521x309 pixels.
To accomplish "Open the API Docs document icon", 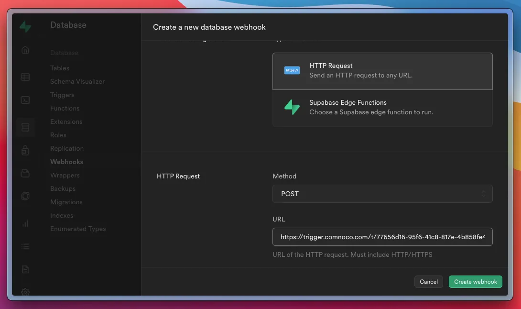I will tap(25, 270).
